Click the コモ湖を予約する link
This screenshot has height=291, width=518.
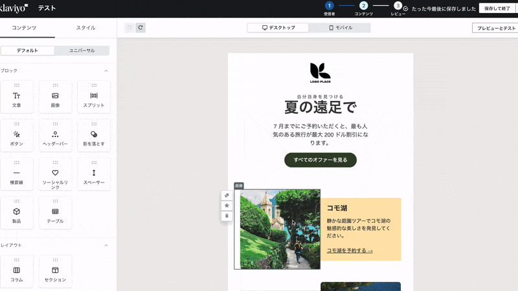click(x=350, y=250)
